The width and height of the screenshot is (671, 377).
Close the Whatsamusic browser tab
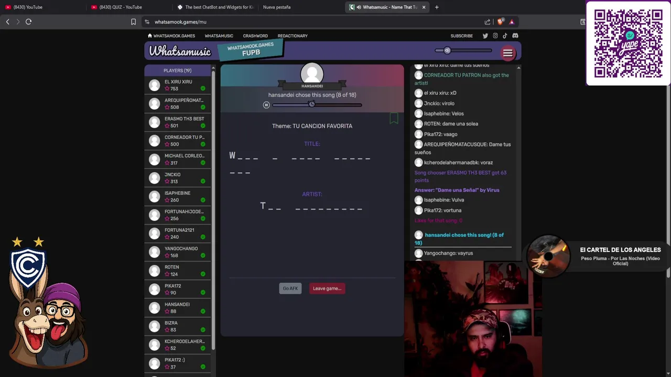click(x=424, y=7)
